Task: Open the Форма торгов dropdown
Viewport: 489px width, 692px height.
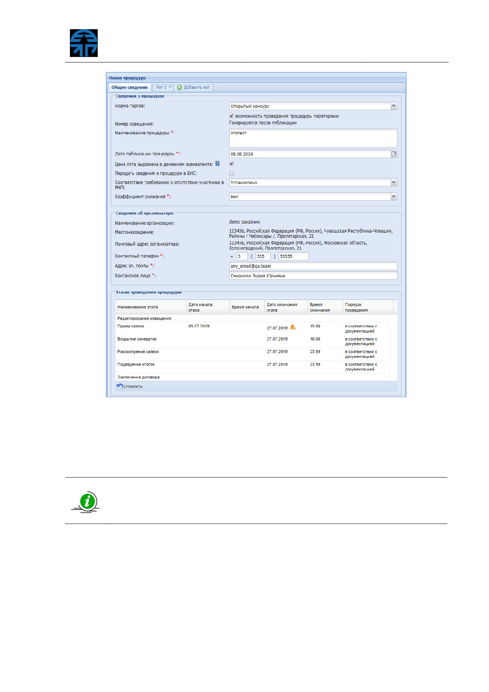Action: pos(393,106)
